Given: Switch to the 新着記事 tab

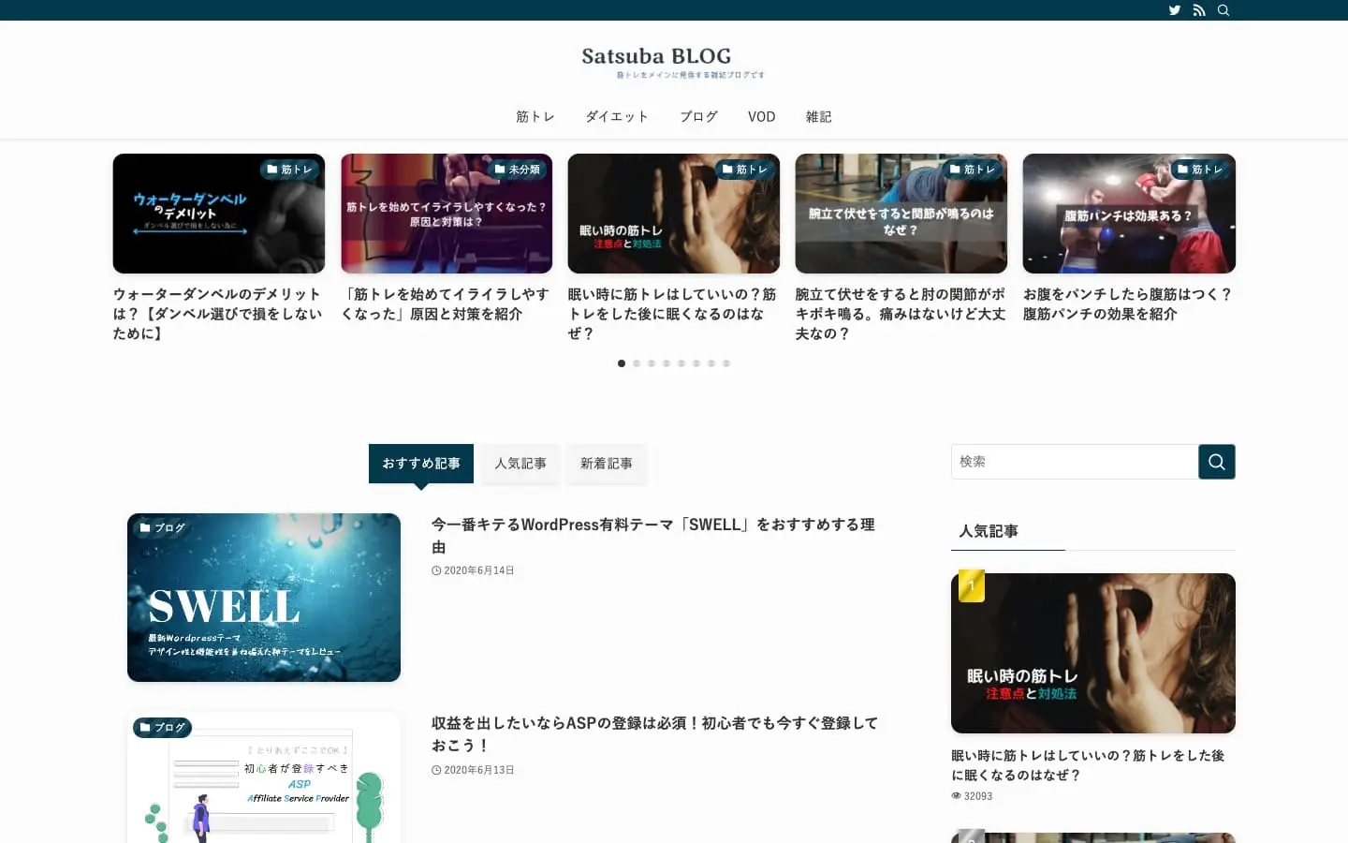Looking at the screenshot, I should point(607,463).
